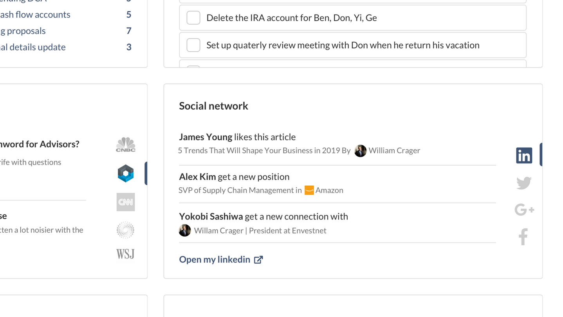563x317 pixels.
Task: Select the WSJ news source logo
Action: coord(125,254)
